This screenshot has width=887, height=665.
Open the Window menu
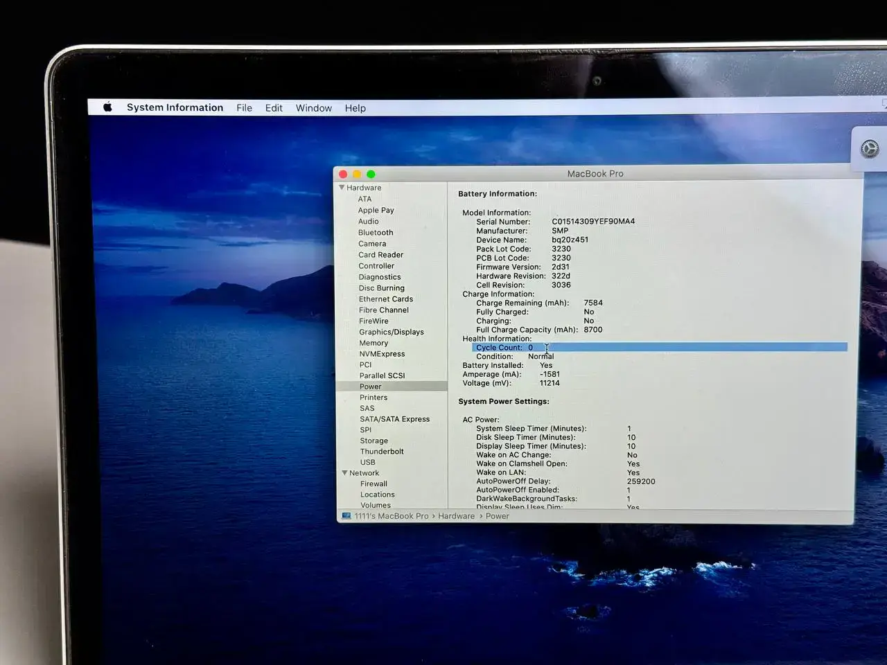pos(314,108)
